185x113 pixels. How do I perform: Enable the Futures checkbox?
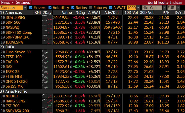[x=90, y=8]
